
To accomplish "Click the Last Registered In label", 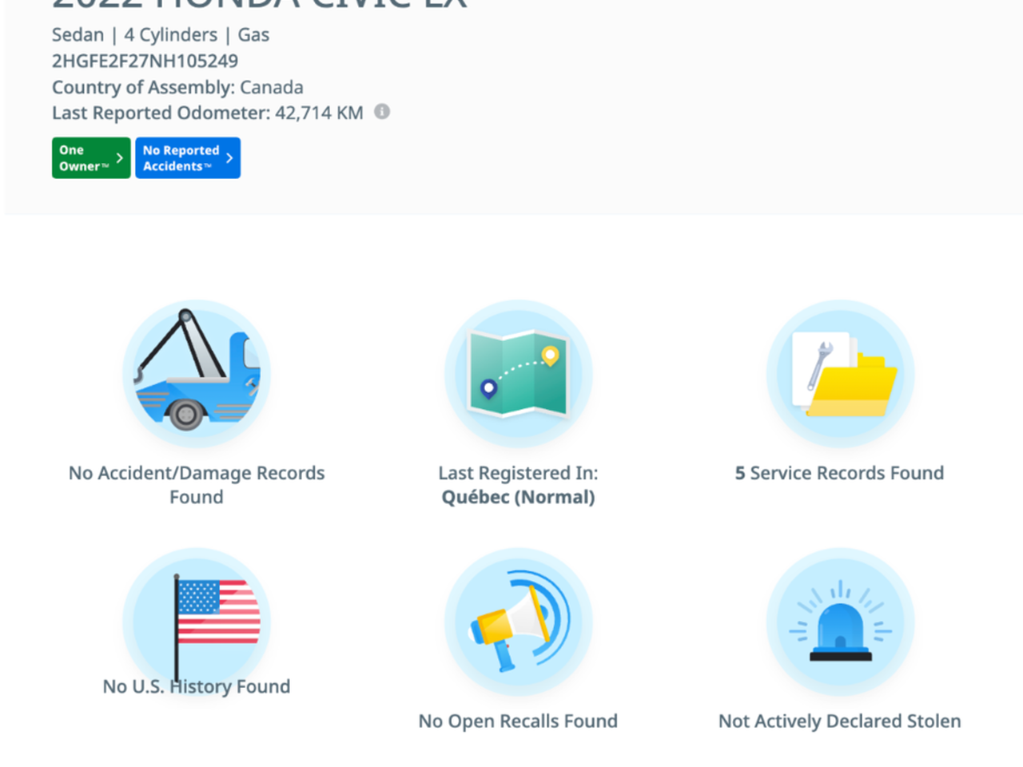I will (x=518, y=473).
